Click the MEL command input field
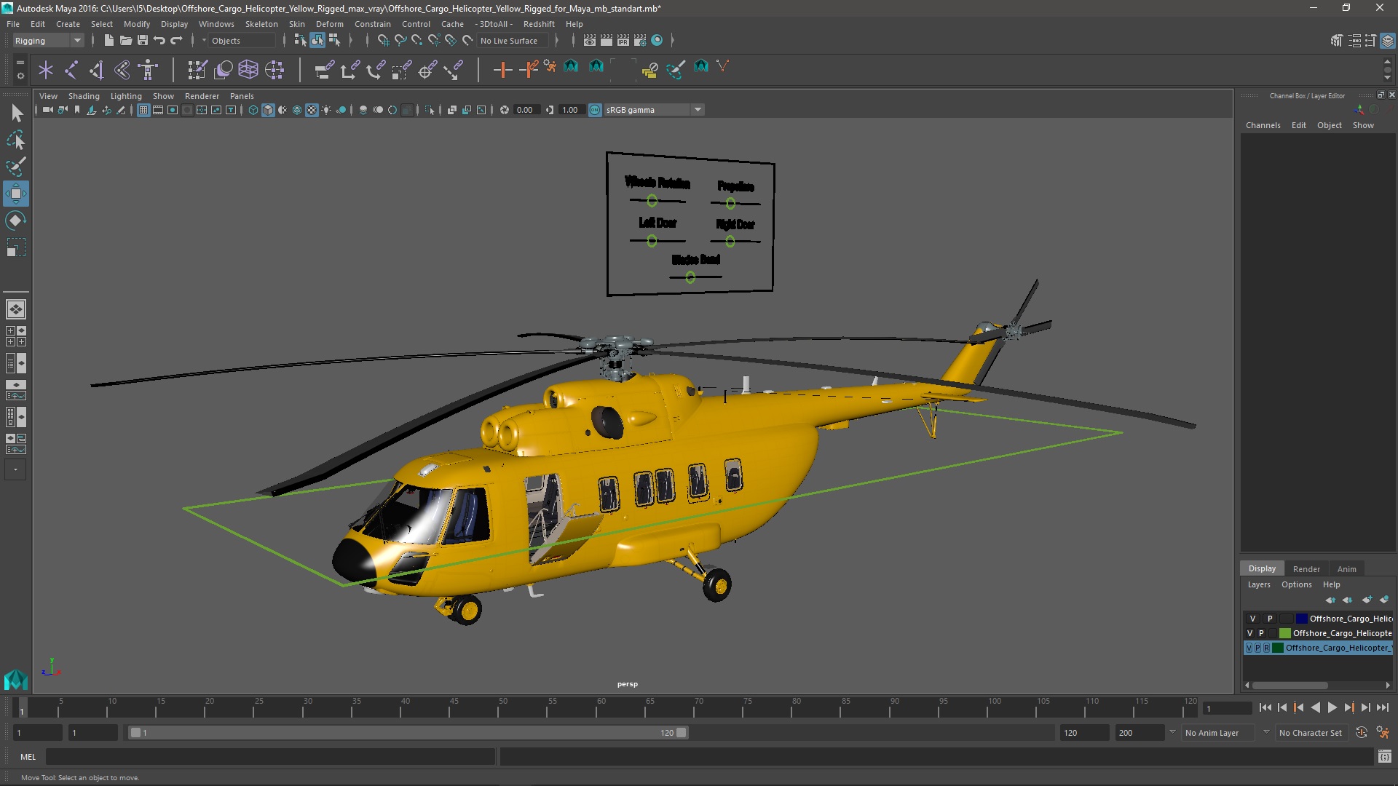 270,757
